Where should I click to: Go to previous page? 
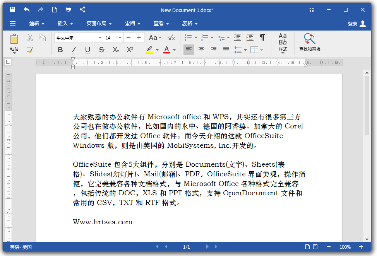click(x=166, y=247)
